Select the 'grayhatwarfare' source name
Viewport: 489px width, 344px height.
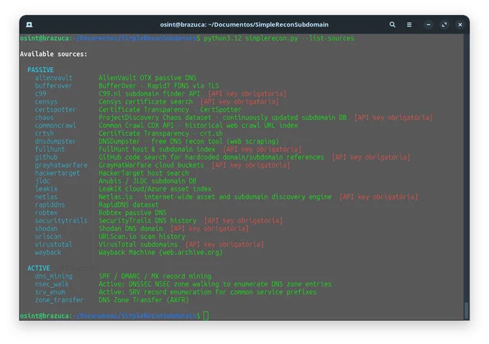click(61, 165)
